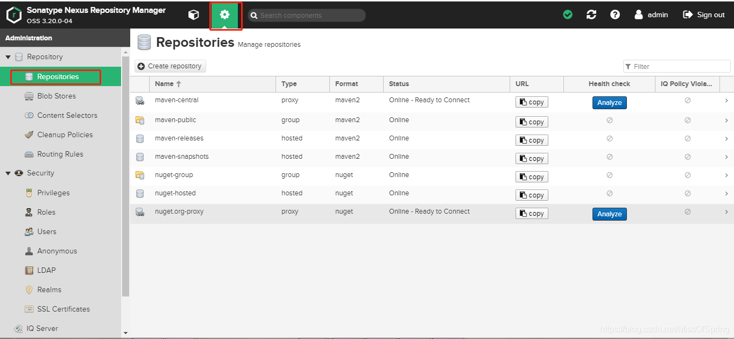734x339 pixels.
Task: Click Create repository button
Action: [x=170, y=66]
